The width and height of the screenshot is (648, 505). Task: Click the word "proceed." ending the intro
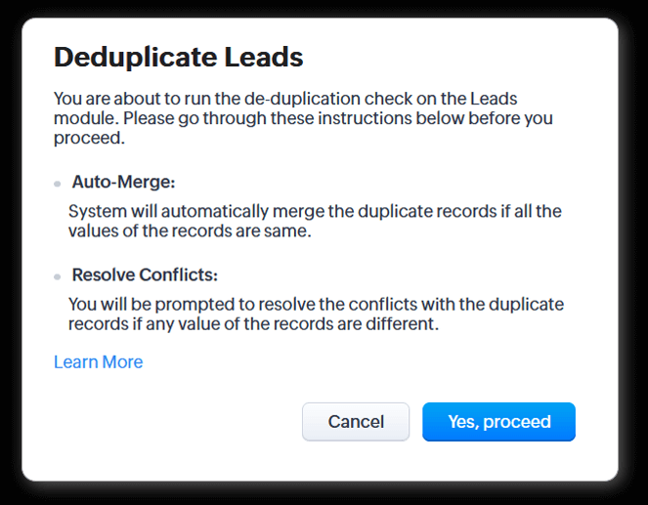click(89, 138)
